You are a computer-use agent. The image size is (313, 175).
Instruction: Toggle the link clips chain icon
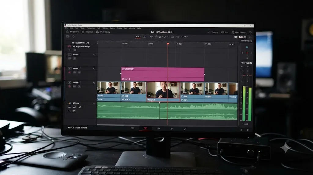165,36
